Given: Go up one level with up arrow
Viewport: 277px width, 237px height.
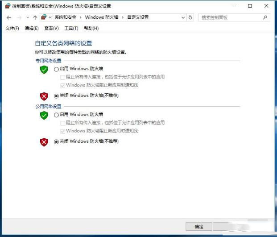Looking at the screenshot, I should point(35,17).
